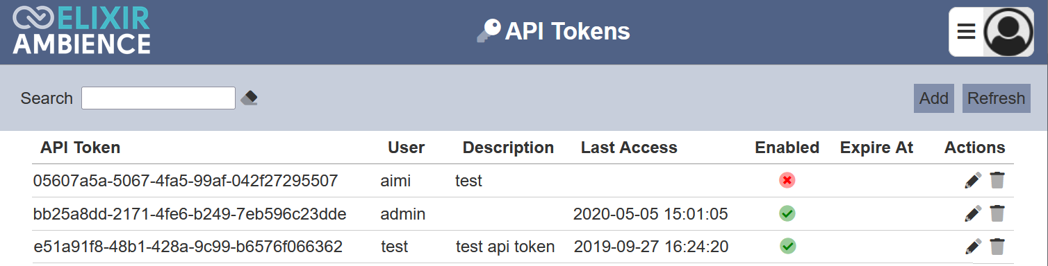Viewport: 1048px width, 266px height.
Task: Sort by Expire At column header
Action: [x=876, y=148]
